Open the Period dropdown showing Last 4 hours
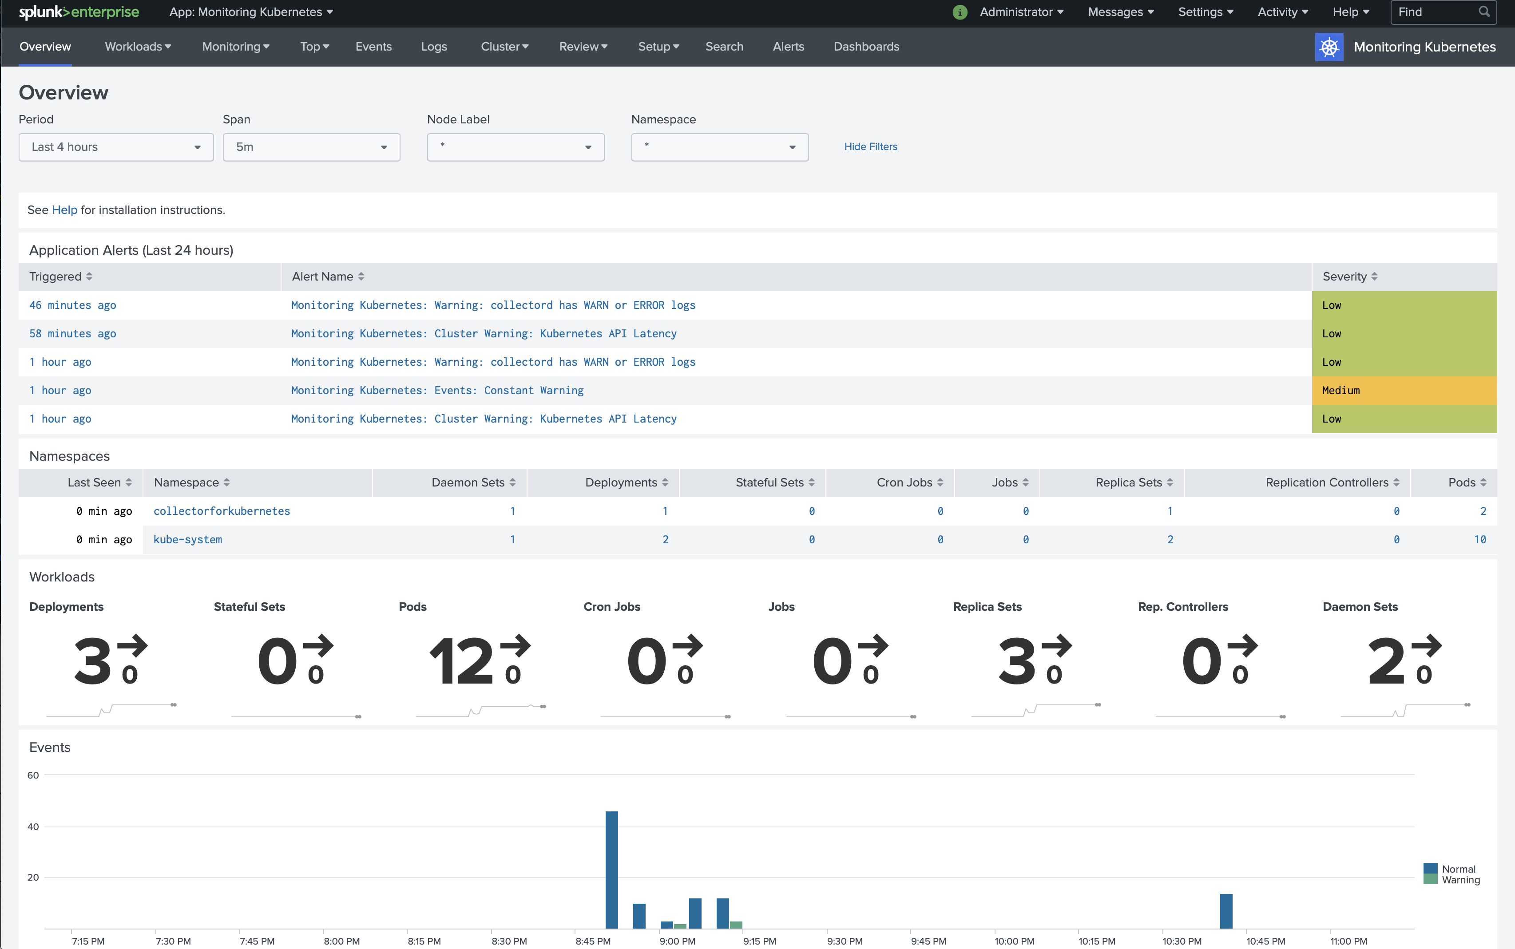Viewport: 1515px width, 949px height. pyautogui.click(x=115, y=147)
